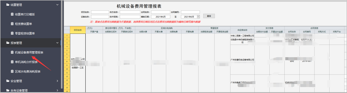
Task: Expand the 自有设备管理 section chevron
Action: pyautogui.click(x=57, y=90)
